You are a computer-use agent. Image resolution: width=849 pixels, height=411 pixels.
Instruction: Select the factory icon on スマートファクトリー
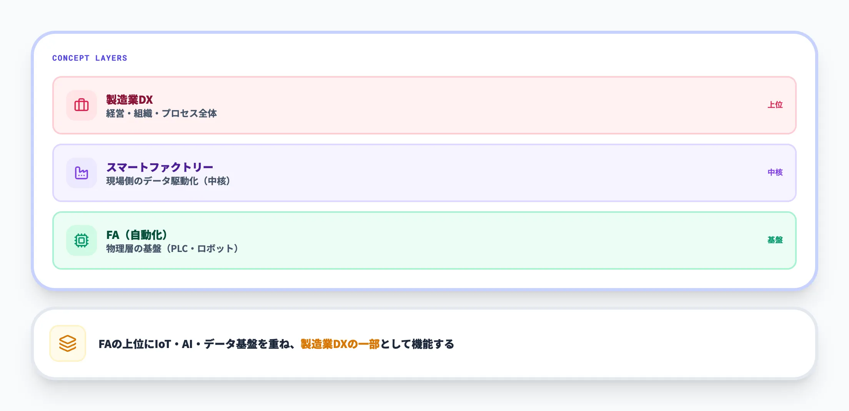tap(81, 173)
